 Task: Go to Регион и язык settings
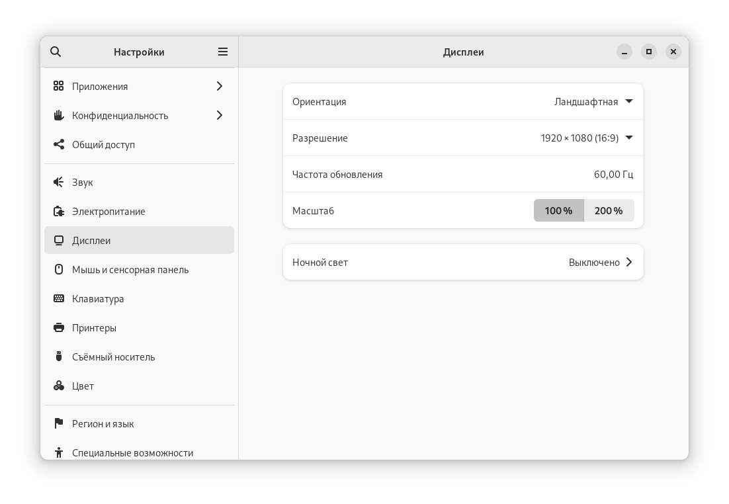coord(103,423)
